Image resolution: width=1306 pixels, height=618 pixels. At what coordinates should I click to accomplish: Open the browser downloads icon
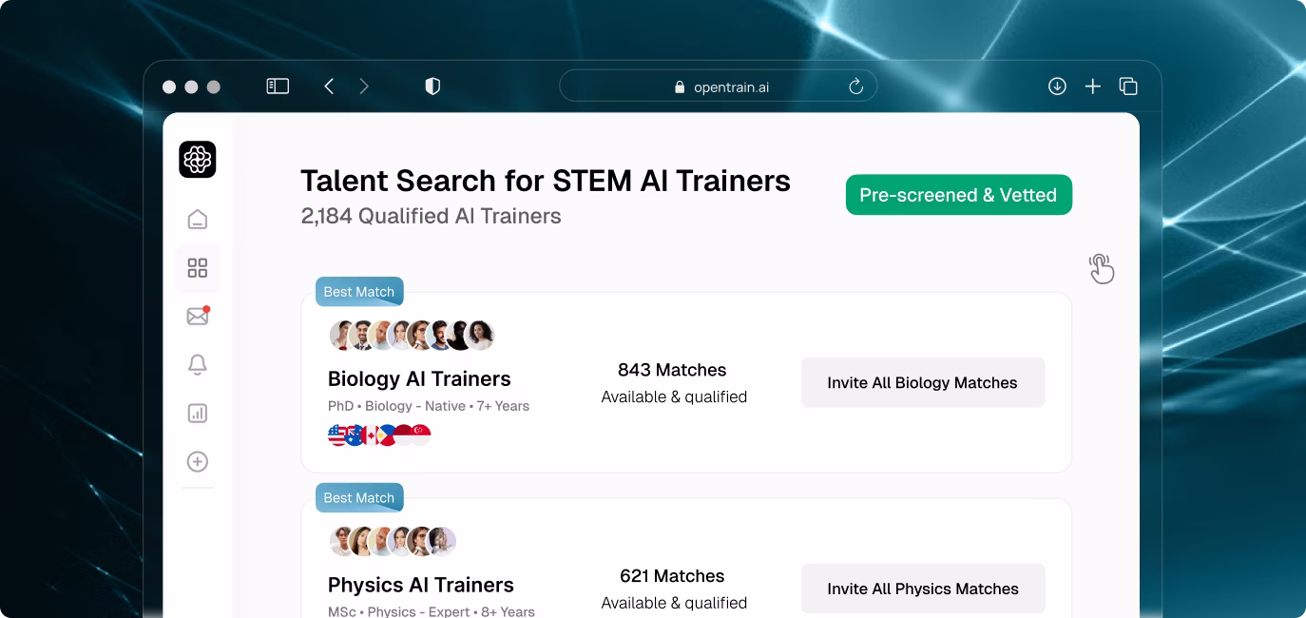[x=1057, y=86]
